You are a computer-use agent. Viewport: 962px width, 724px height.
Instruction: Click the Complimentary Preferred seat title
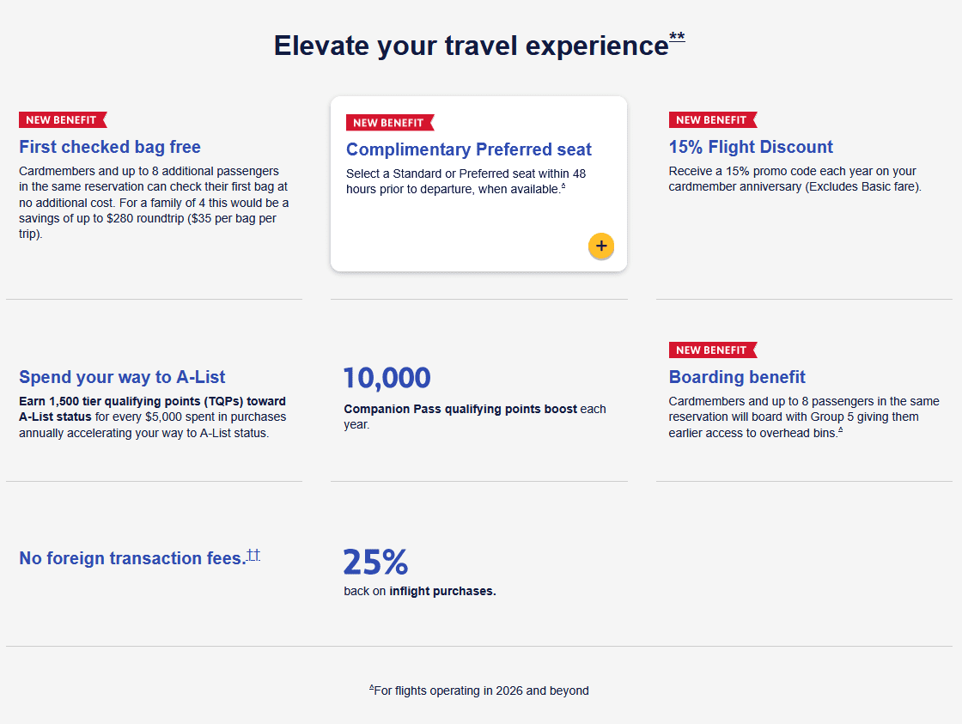click(x=469, y=149)
